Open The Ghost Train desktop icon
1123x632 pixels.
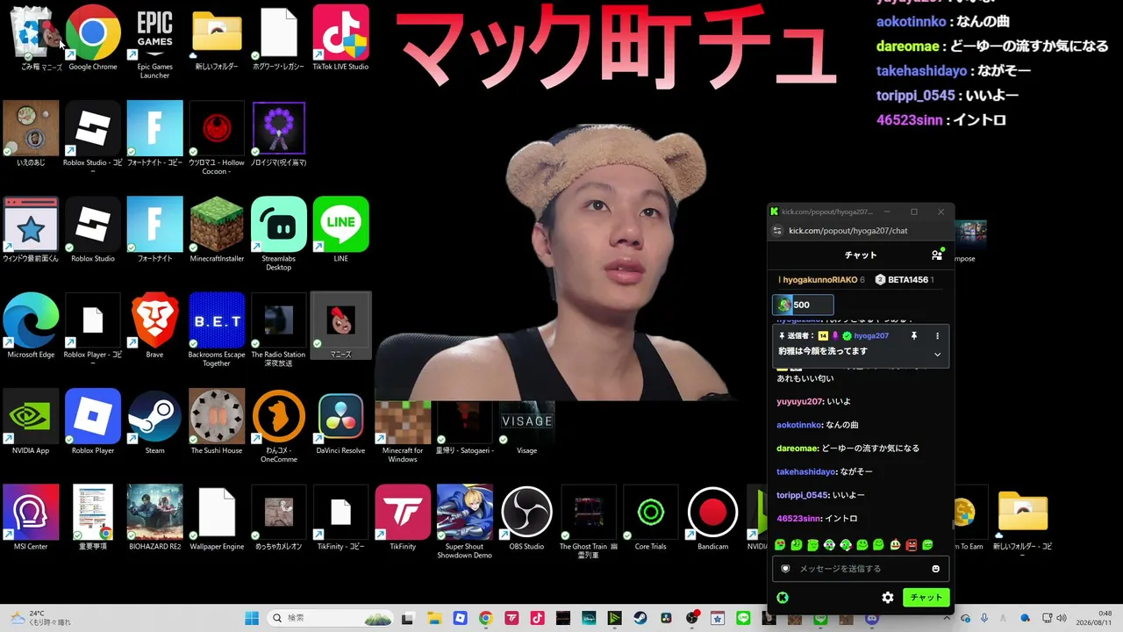589,521
